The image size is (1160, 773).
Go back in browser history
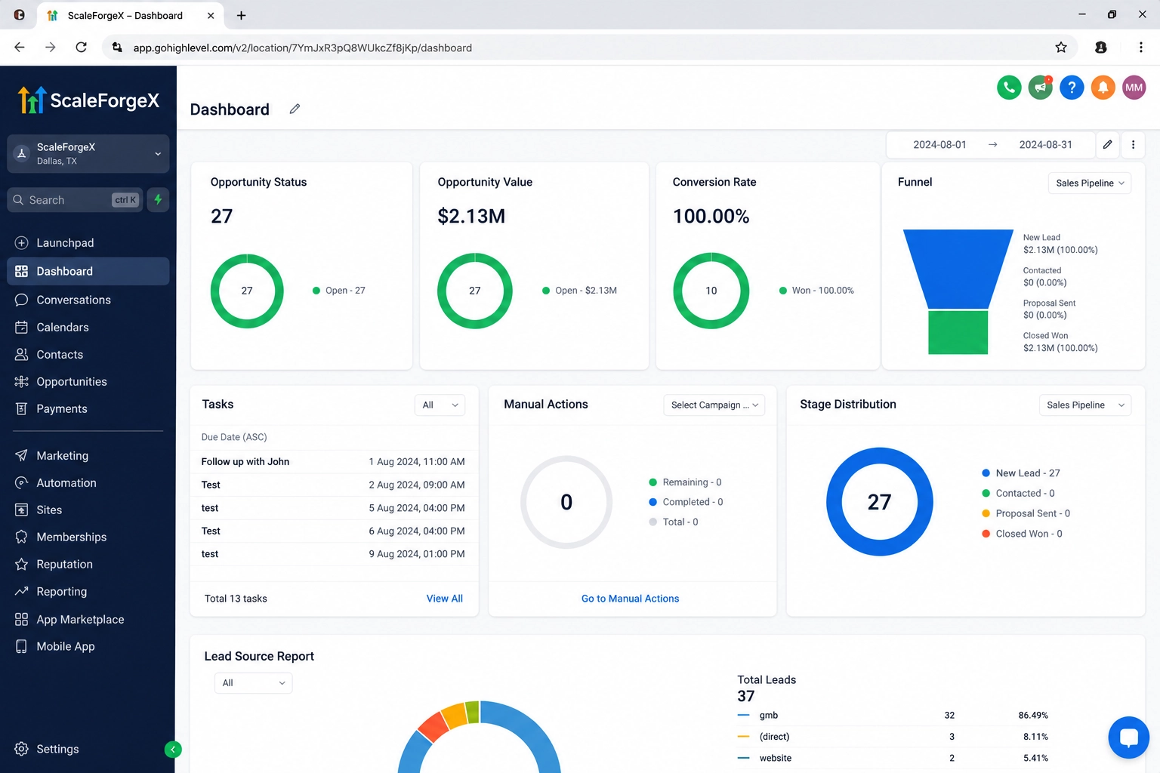click(x=20, y=48)
